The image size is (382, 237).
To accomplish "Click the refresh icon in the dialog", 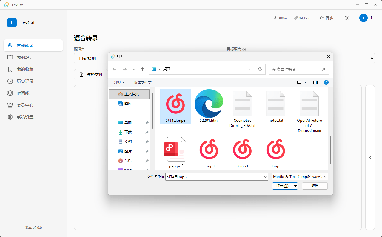I will click(x=260, y=69).
